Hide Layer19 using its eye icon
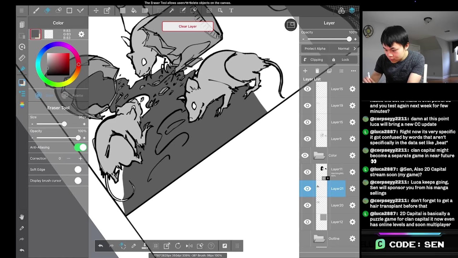This screenshot has width=458, height=258. 307,105
